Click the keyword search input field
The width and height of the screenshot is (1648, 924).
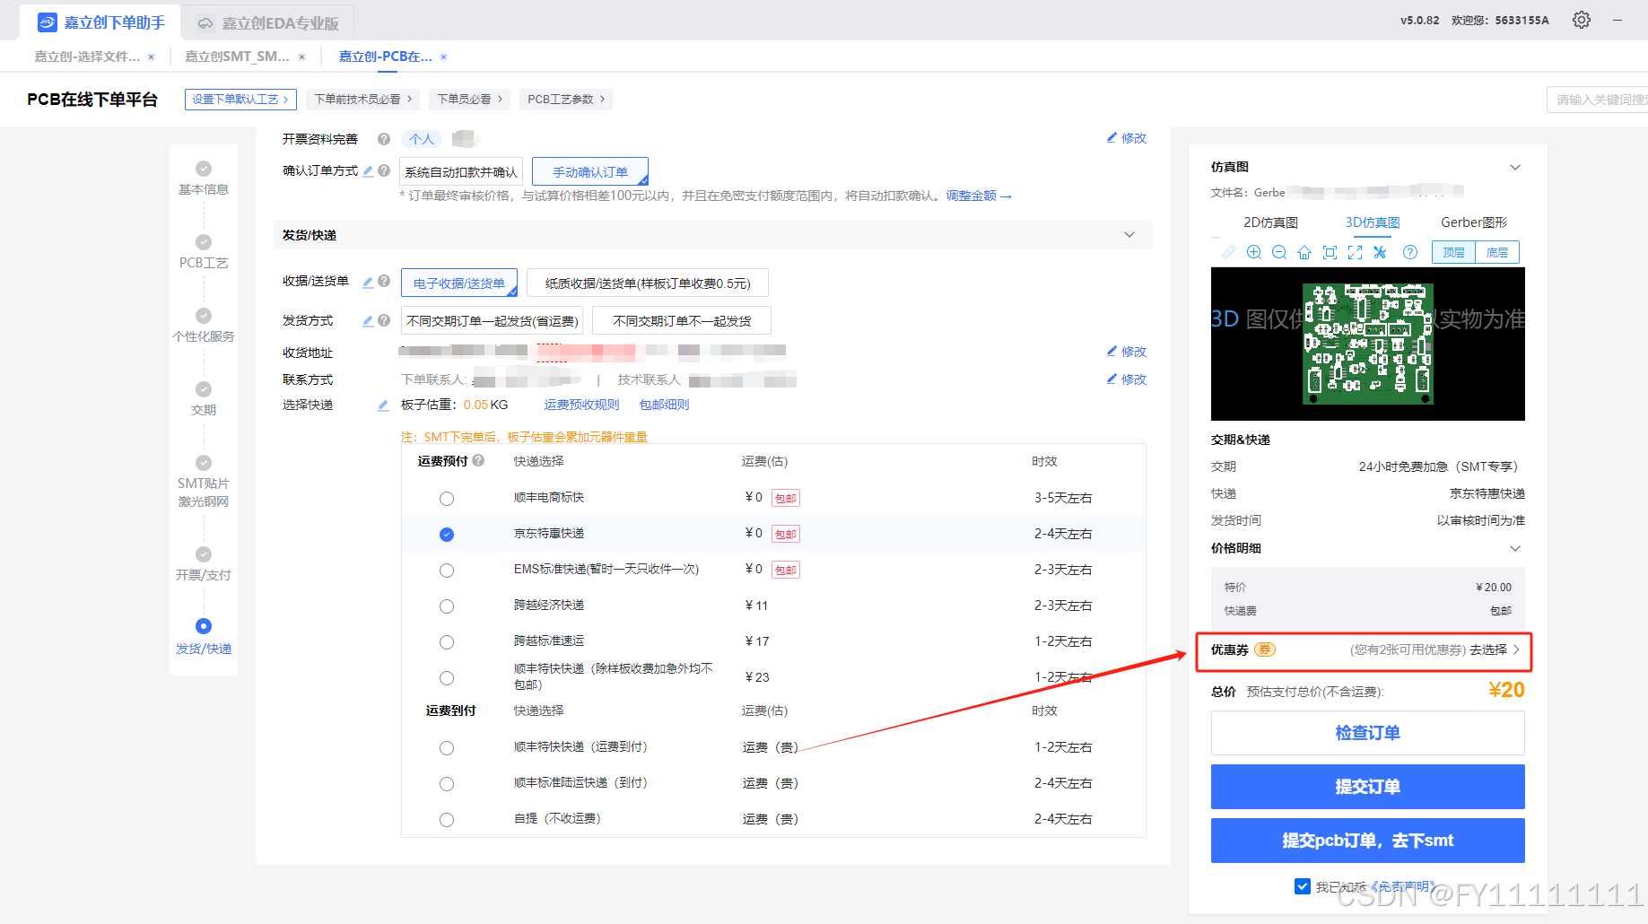[1598, 100]
